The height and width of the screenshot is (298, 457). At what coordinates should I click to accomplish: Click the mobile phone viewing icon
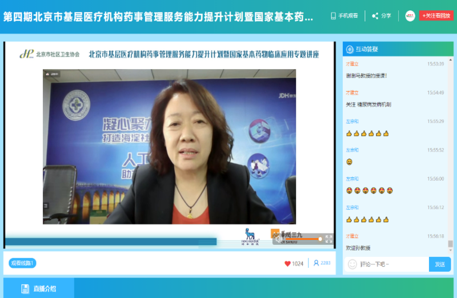[334, 16]
